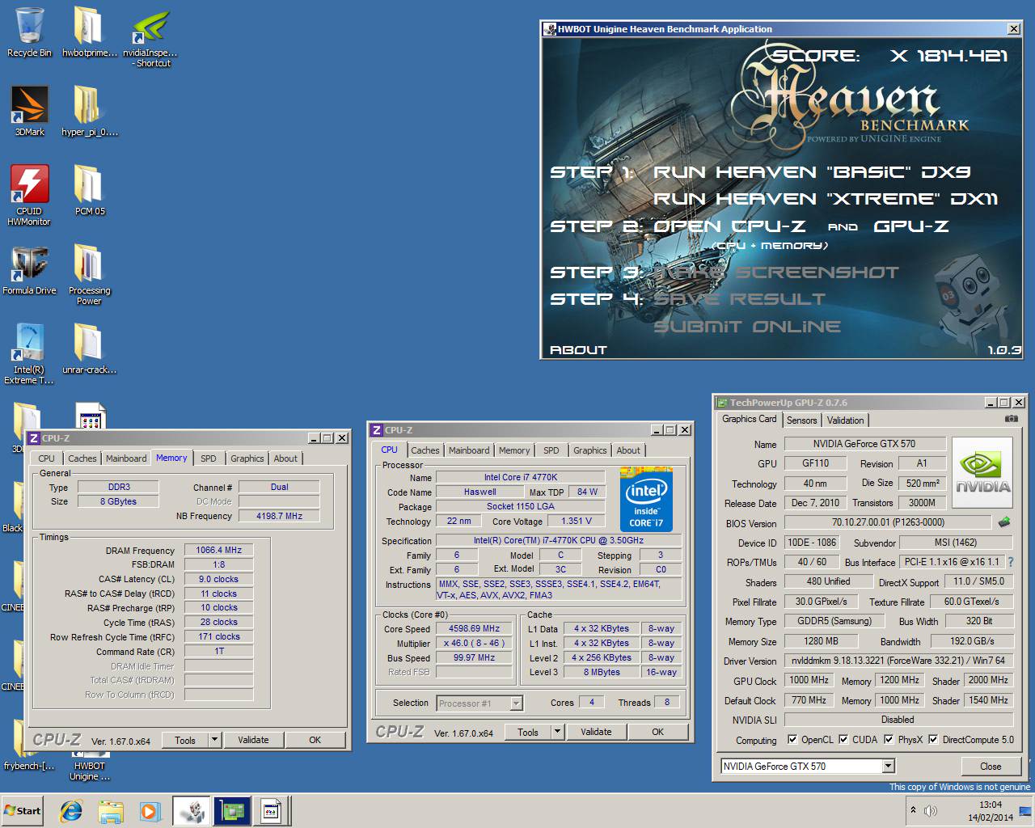Launch Intel Extreme Tuning shortcut
1035x828 pixels.
tap(29, 354)
